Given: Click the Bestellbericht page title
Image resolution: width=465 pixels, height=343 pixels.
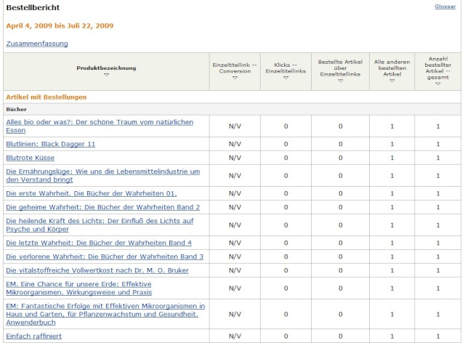Looking at the screenshot, I should coord(33,7).
